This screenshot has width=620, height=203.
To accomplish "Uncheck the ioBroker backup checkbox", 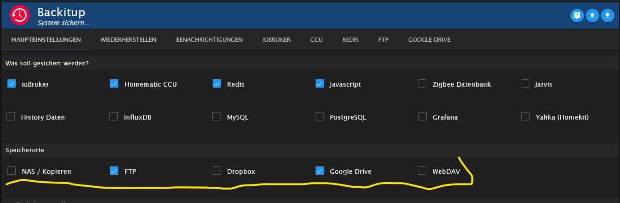I will [12, 84].
